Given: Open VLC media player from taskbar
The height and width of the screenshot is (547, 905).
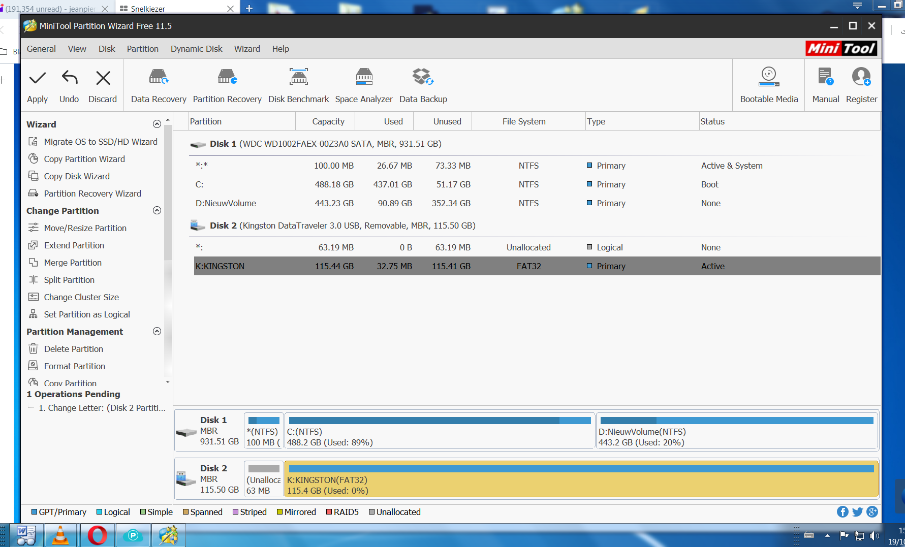Looking at the screenshot, I should point(60,535).
